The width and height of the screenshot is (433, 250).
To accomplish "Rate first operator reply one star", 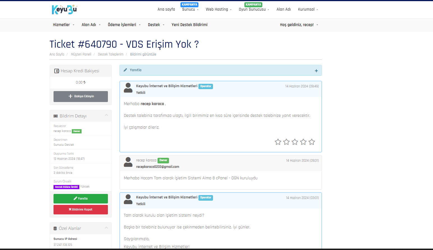I will (278, 142).
